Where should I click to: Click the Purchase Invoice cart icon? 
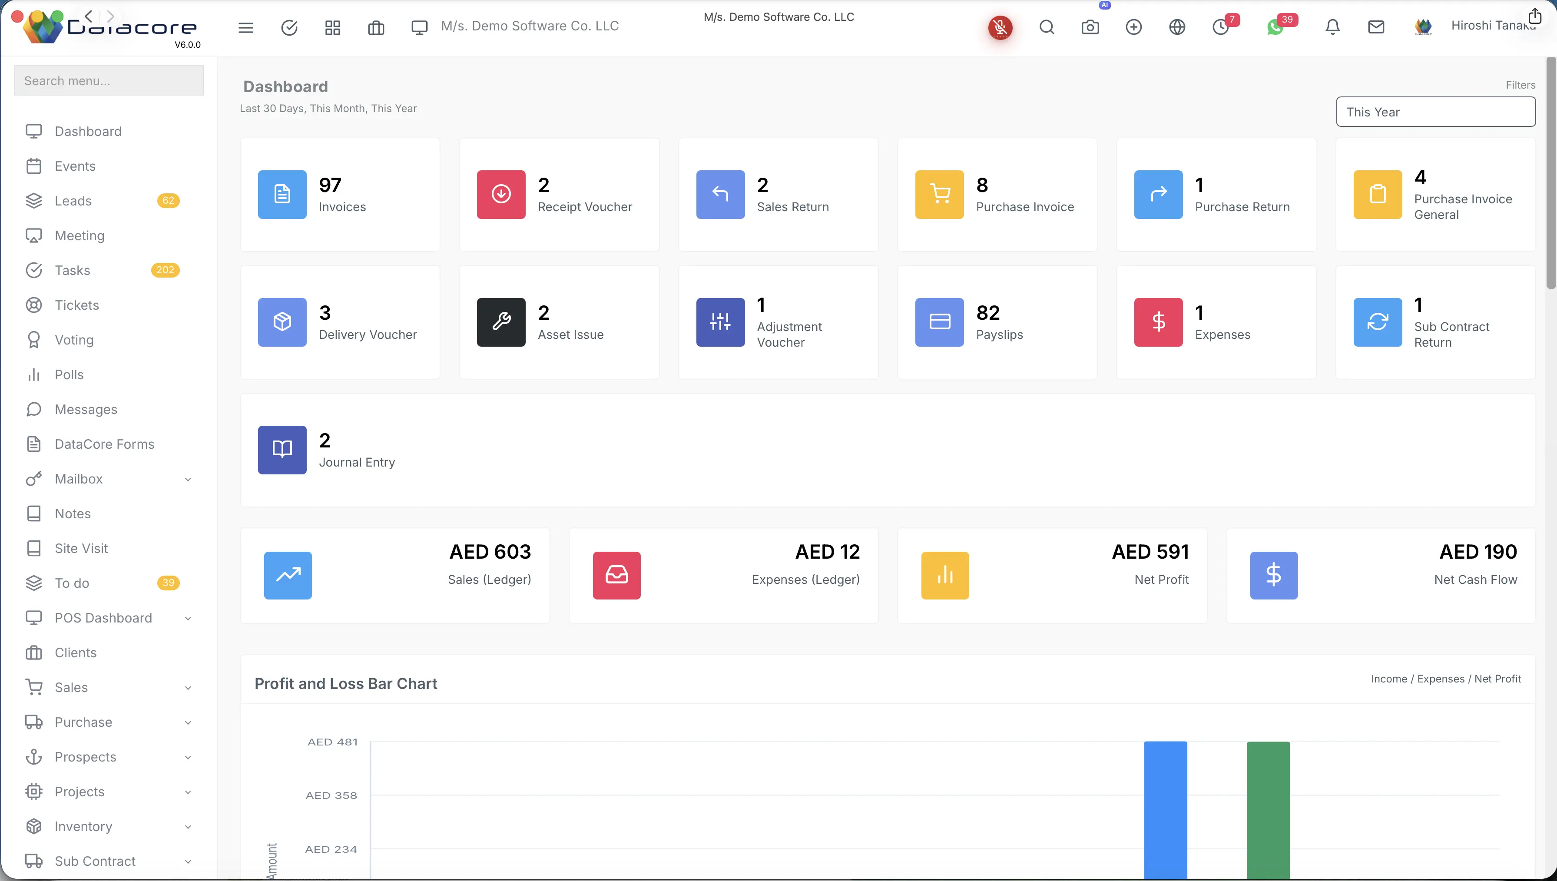pos(939,194)
